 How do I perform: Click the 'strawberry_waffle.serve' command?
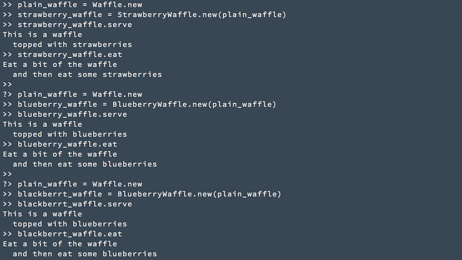coord(75,25)
